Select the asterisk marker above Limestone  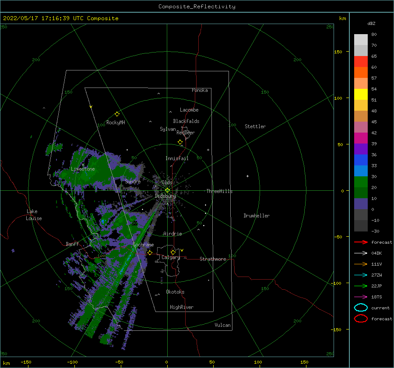(83, 165)
